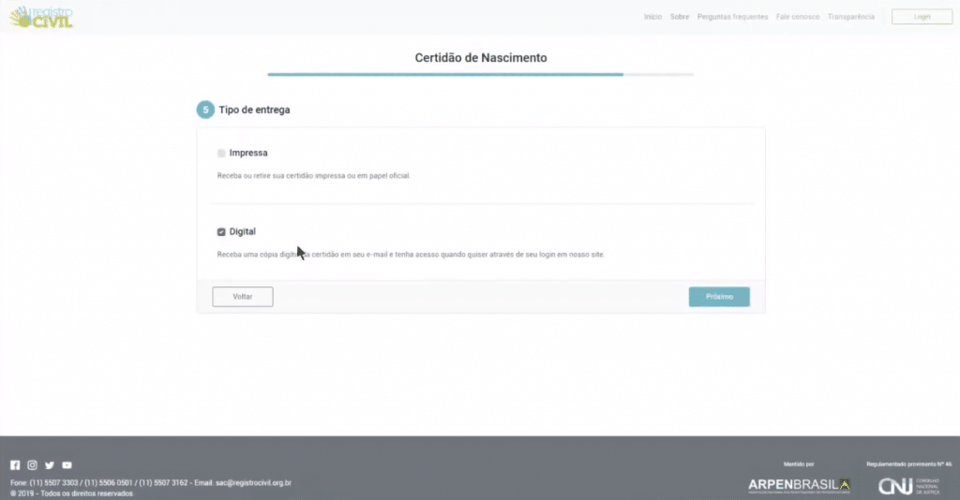Click the progress bar under the title
This screenshot has height=500, width=960.
(481, 75)
